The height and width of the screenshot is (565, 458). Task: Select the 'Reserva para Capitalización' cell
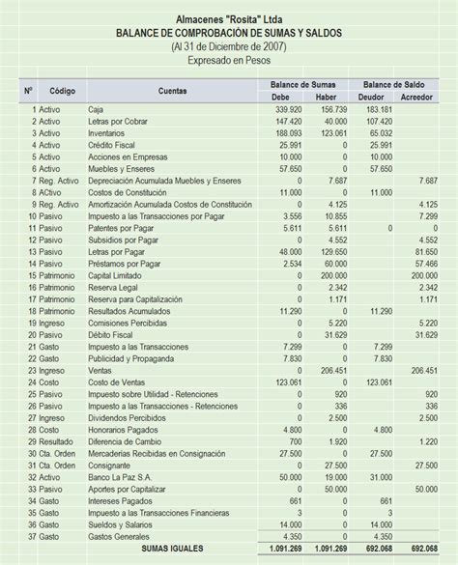pos(135,299)
